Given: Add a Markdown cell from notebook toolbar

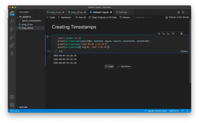Looking at the screenshot, I should tap(64, 17).
